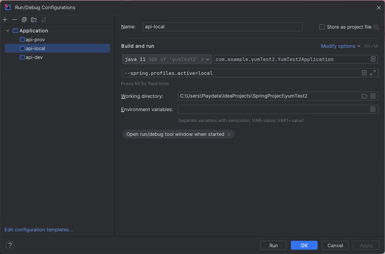Confirm with OK button

pos(304,245)
